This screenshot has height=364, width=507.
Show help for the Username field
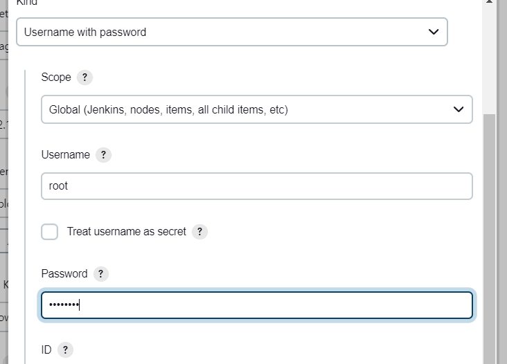103,155
